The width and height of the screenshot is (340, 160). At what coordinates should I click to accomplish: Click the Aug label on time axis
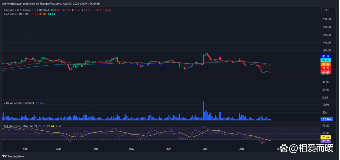(242, 148)
